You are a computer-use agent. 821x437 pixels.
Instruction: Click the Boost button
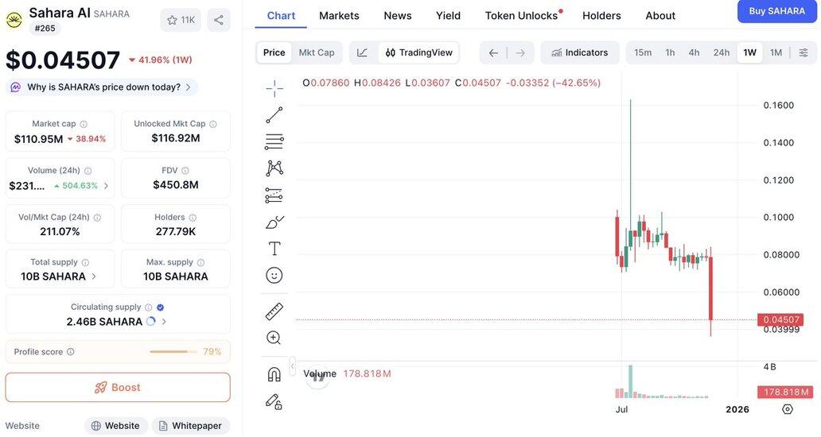(x=118, y=388)
